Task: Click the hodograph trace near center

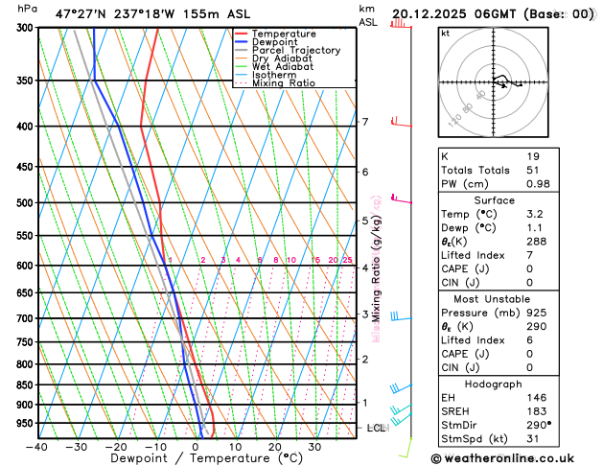Action: (x=506, y=81)
